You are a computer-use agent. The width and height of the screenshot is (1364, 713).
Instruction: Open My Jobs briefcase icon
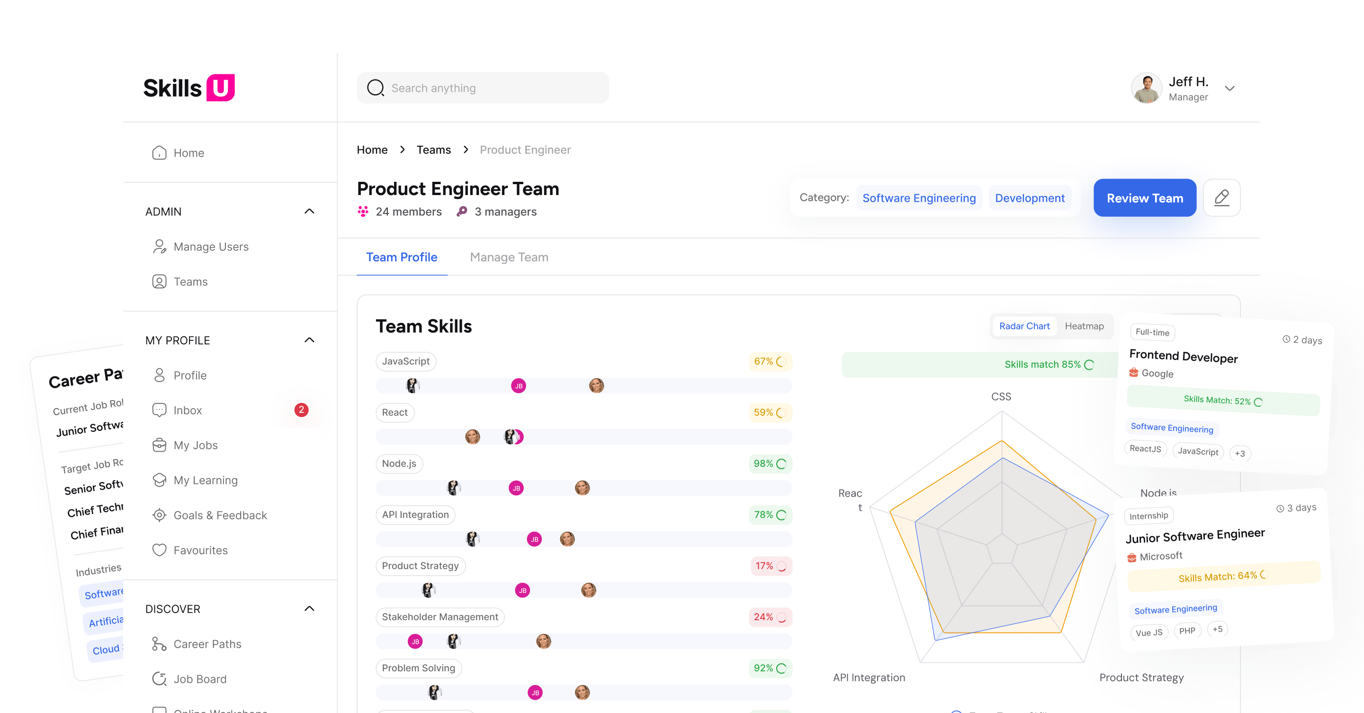coord(159,445)
